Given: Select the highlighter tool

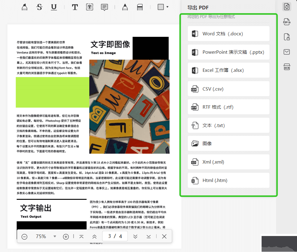Looking at the screenshot, I should pos(24,7).
